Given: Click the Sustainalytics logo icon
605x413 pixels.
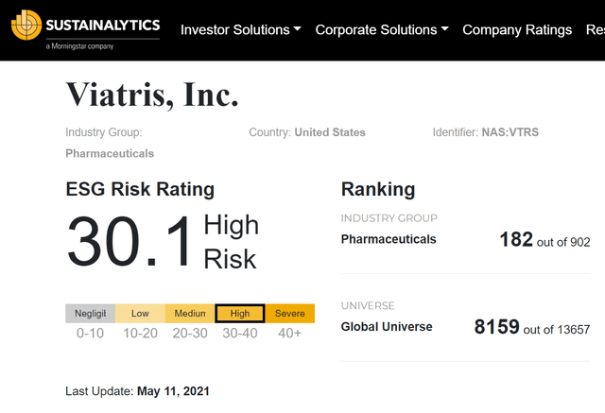Looking at the screenshot, I should pos(26,26).
